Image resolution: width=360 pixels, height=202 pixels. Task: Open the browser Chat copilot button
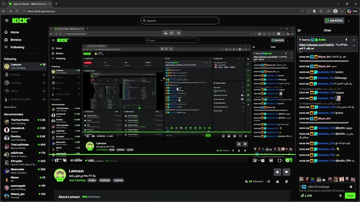[352, 11]
